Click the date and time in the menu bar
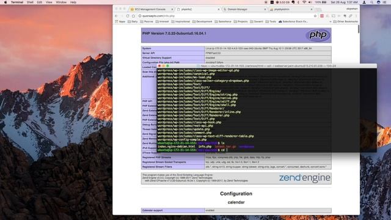391x220 pixels. pos(344,2)
